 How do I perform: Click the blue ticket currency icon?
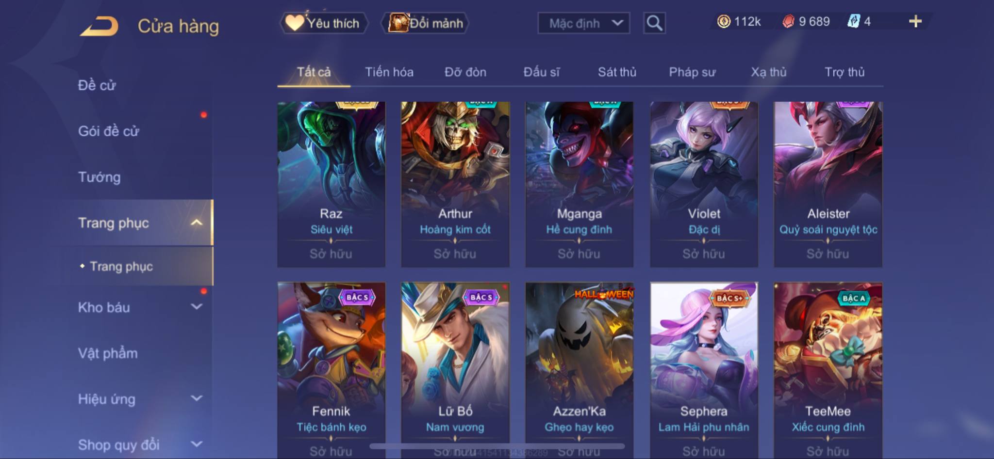point(854,21)
